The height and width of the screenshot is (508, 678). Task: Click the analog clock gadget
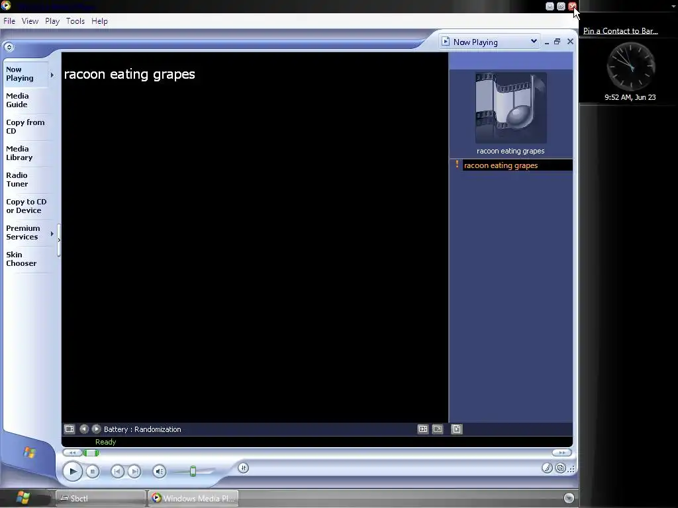pos(630,67)
